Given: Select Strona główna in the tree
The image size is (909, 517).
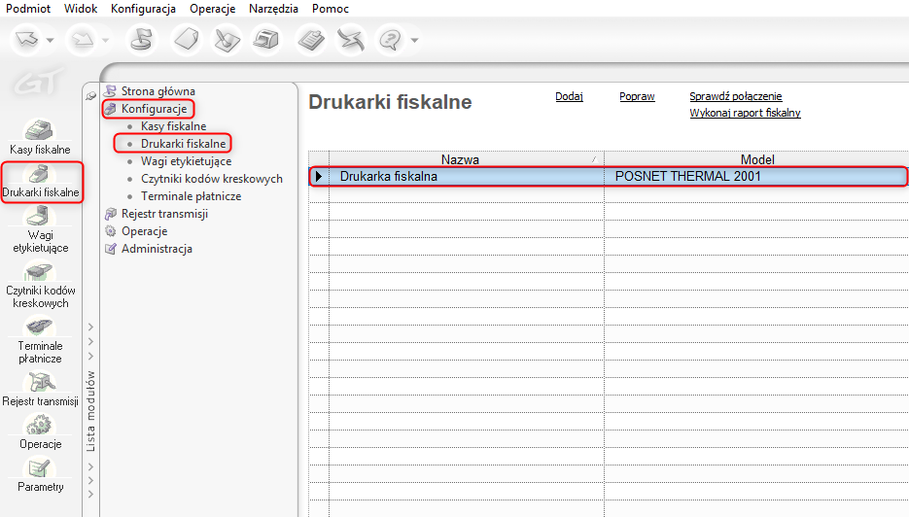Looking at the screenshot, I should [x=157, y=91].
